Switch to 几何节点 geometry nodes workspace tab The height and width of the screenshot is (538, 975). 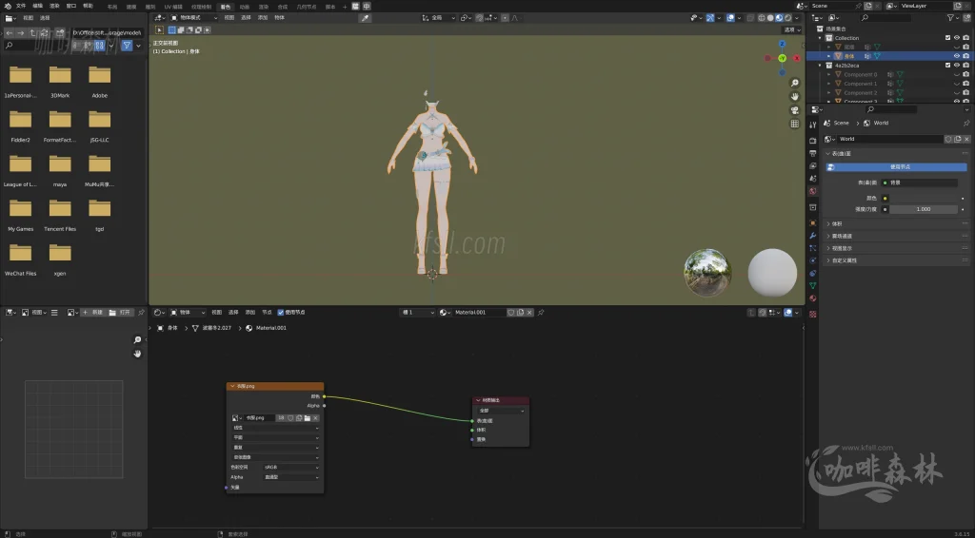click(306, 7)
